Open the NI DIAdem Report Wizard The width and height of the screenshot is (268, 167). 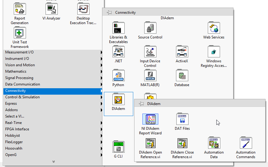coord(150,119)
